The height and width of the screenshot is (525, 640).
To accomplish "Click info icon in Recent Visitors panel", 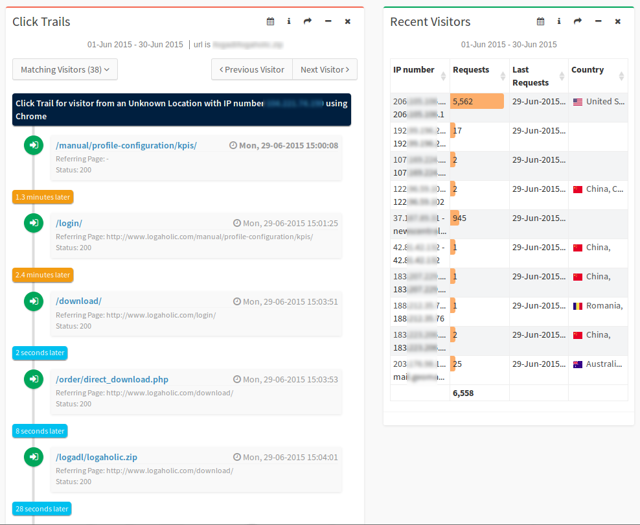I will 559,21.
